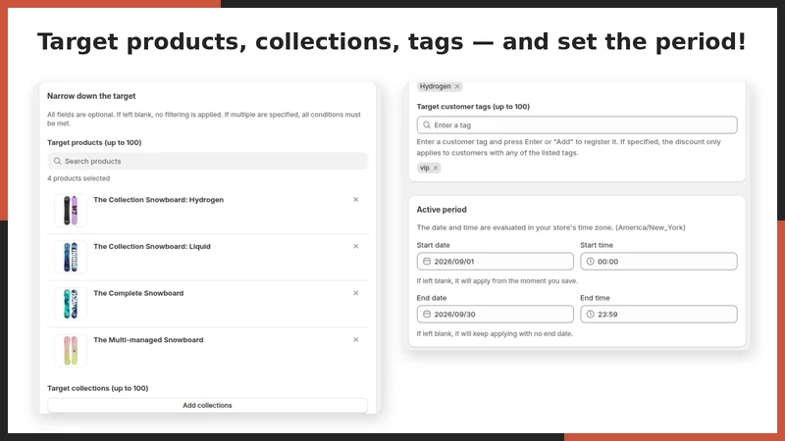Remove The Collection Snowboard: Liquid product
Viewport: 785px width, 441px height.
(x=356, y=246)
